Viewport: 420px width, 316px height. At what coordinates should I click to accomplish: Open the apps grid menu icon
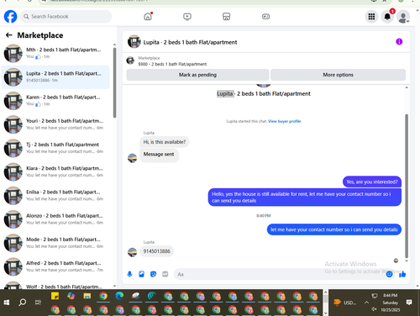tap(371, 17)
